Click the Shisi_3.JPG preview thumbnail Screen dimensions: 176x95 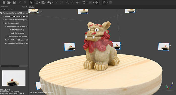pos(14,78)
